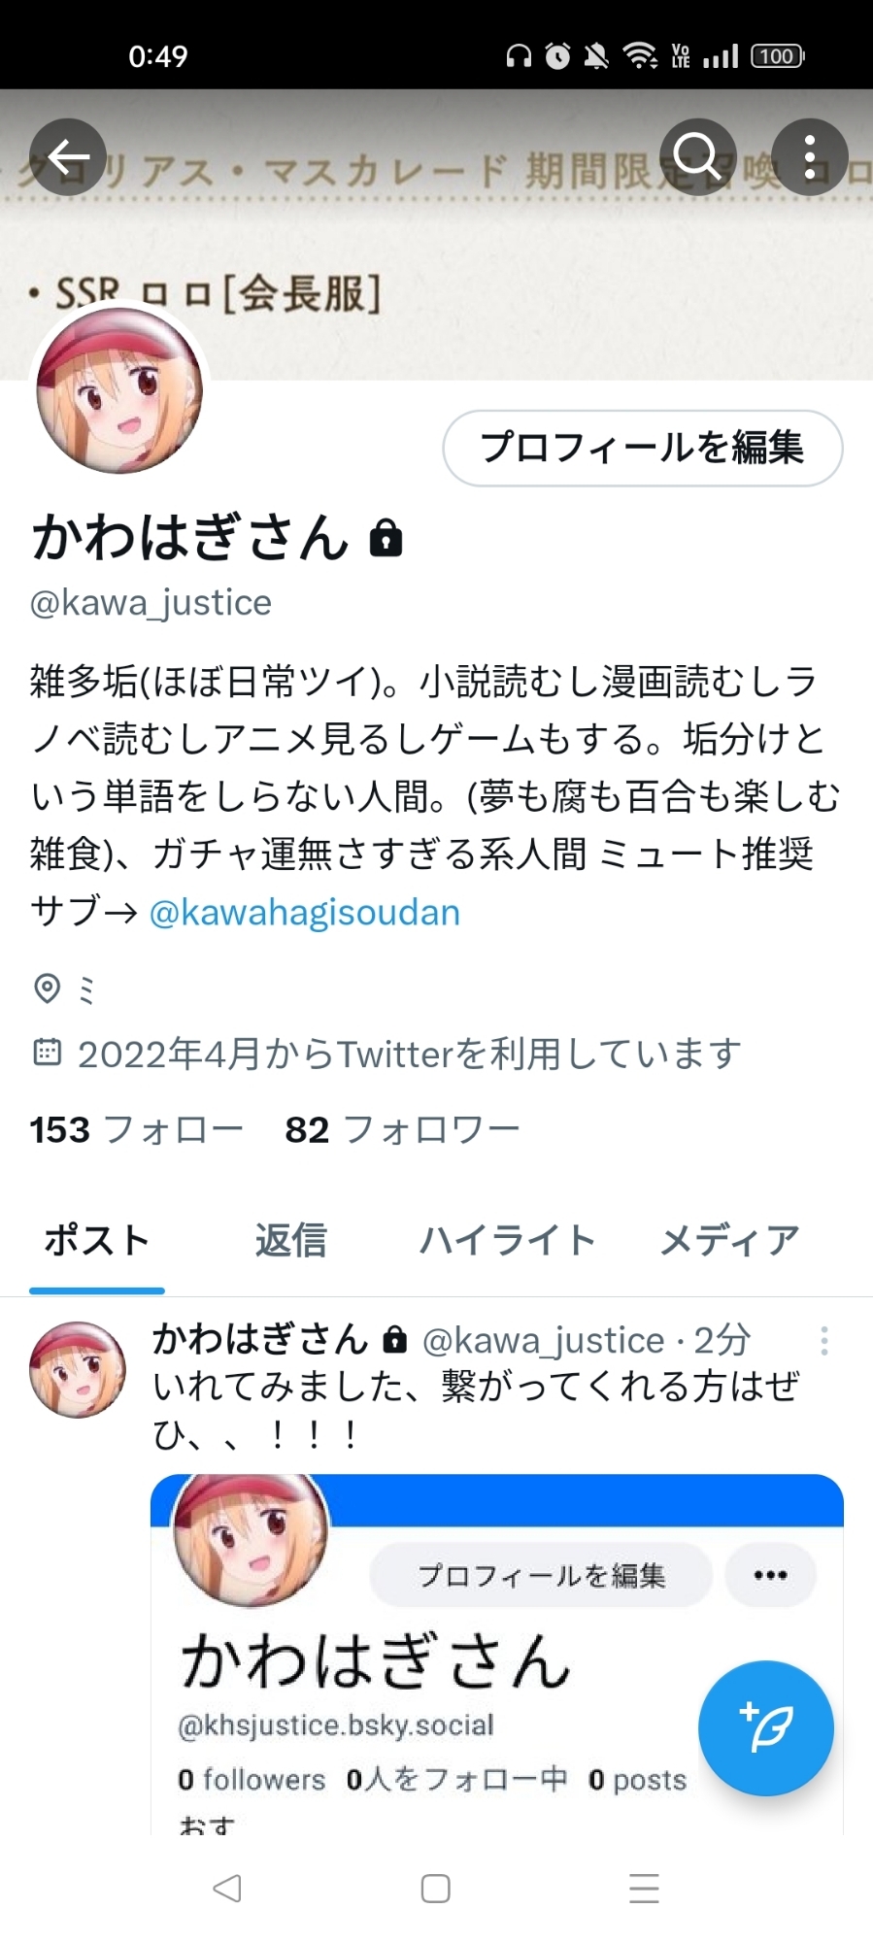Tap the Android back navigation button
The height and width of the screenshot is (1942, 873).
pyautogui.click(x=227, y=1888)
